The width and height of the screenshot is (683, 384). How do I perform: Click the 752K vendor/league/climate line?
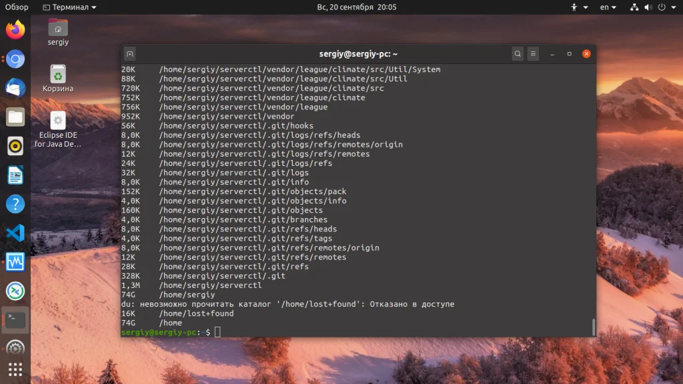pos(243,97)
